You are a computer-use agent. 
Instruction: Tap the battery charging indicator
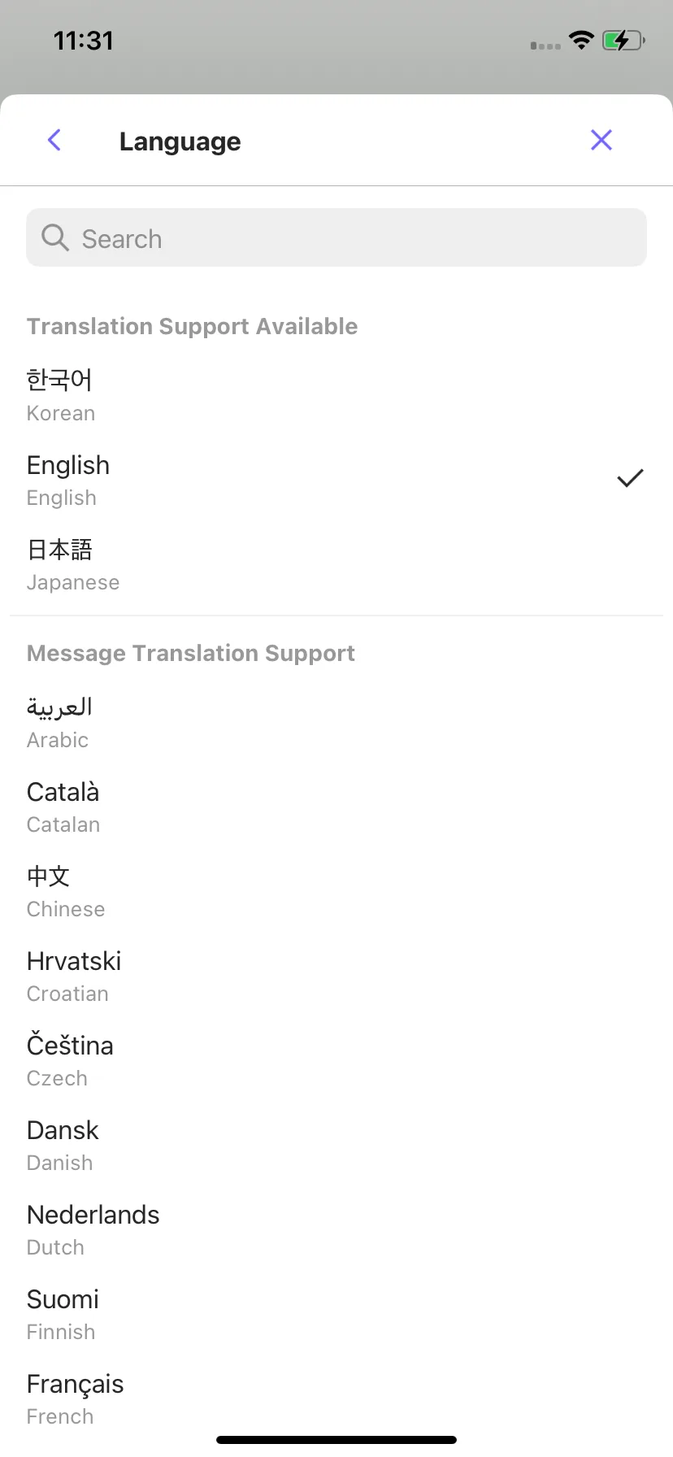(623, 40)
